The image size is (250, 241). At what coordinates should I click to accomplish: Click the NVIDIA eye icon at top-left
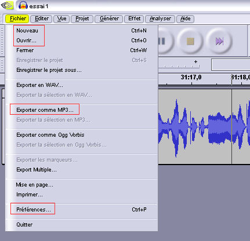pos(7,5)
